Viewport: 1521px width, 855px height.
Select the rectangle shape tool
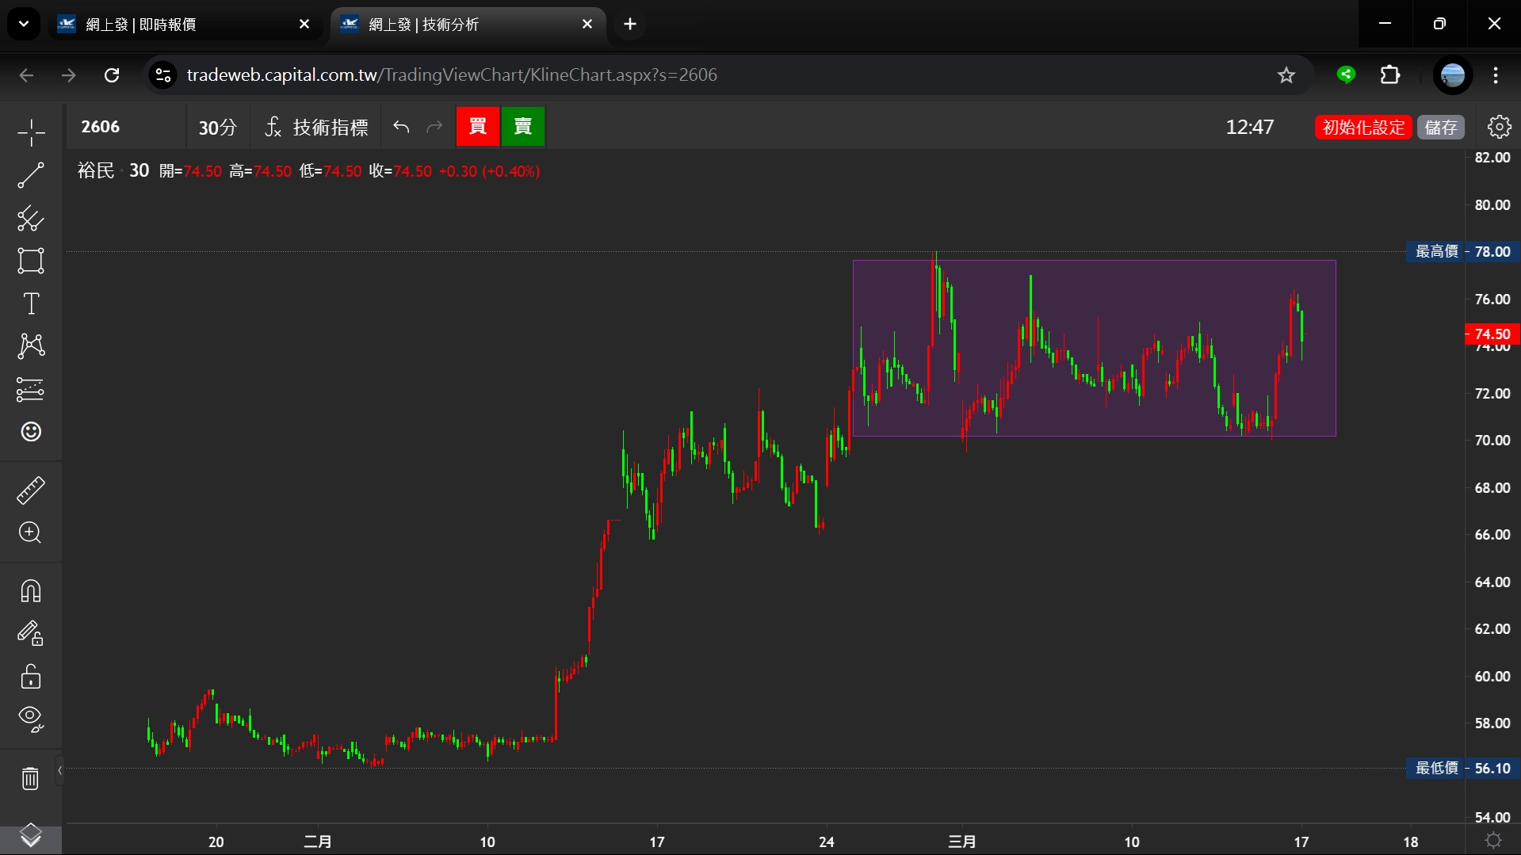(31, 261)
